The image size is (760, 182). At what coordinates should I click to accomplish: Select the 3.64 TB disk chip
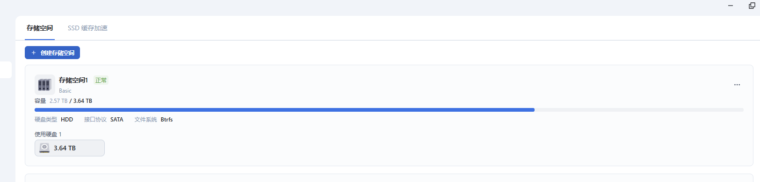(x=70, y=148)
